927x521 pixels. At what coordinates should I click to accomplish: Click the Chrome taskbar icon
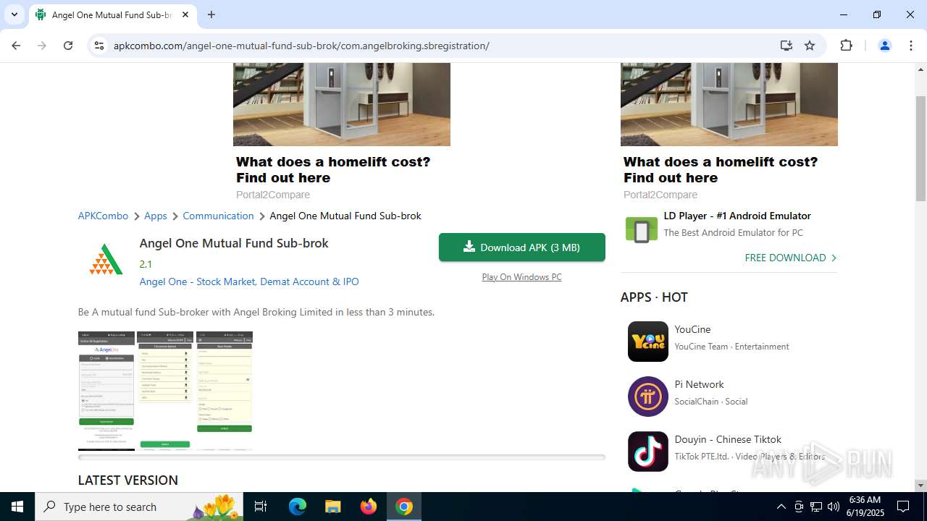click(x=404, y=507)
